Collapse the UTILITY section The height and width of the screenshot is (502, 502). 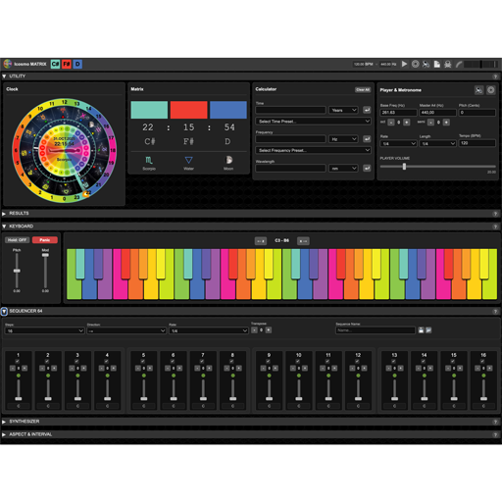coord(4,76)
